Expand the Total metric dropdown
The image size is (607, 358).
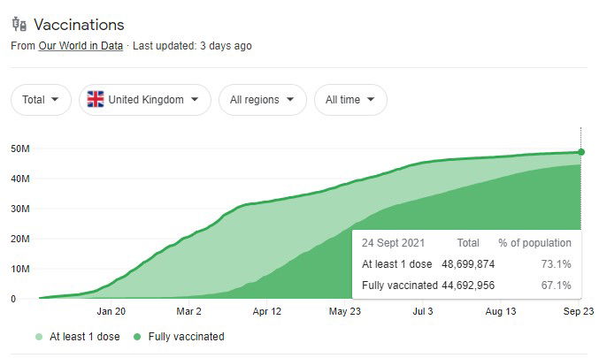[x=41, y=100]
